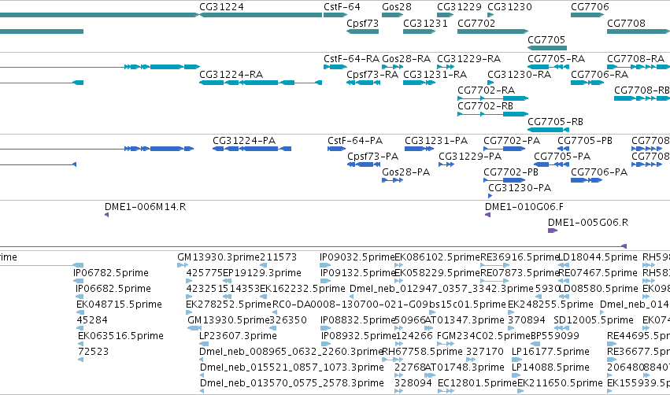
Task: Click the IP06782.5prime EST label
Action: 111,273
